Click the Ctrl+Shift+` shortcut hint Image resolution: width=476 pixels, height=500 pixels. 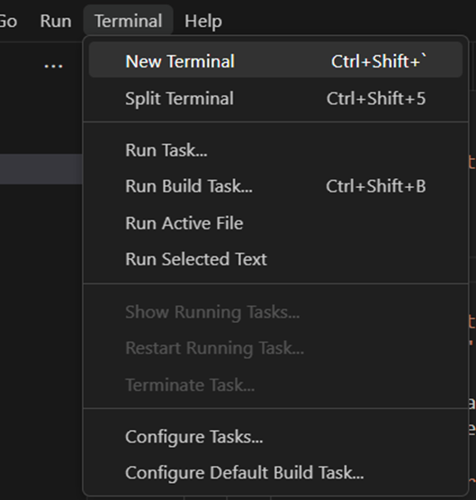coord(379,61)
